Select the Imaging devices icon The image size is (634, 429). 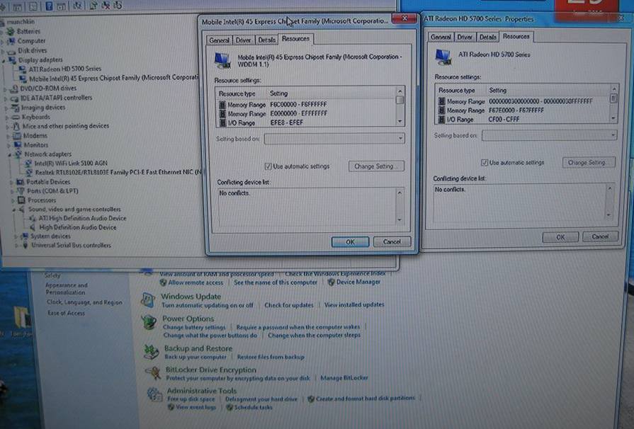(15, 108)
